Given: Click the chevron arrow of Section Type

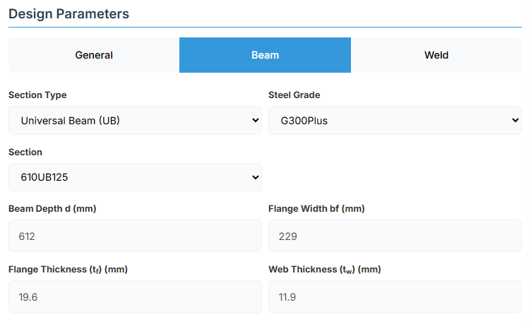Looking at the screenshot, I should (255, 121).
